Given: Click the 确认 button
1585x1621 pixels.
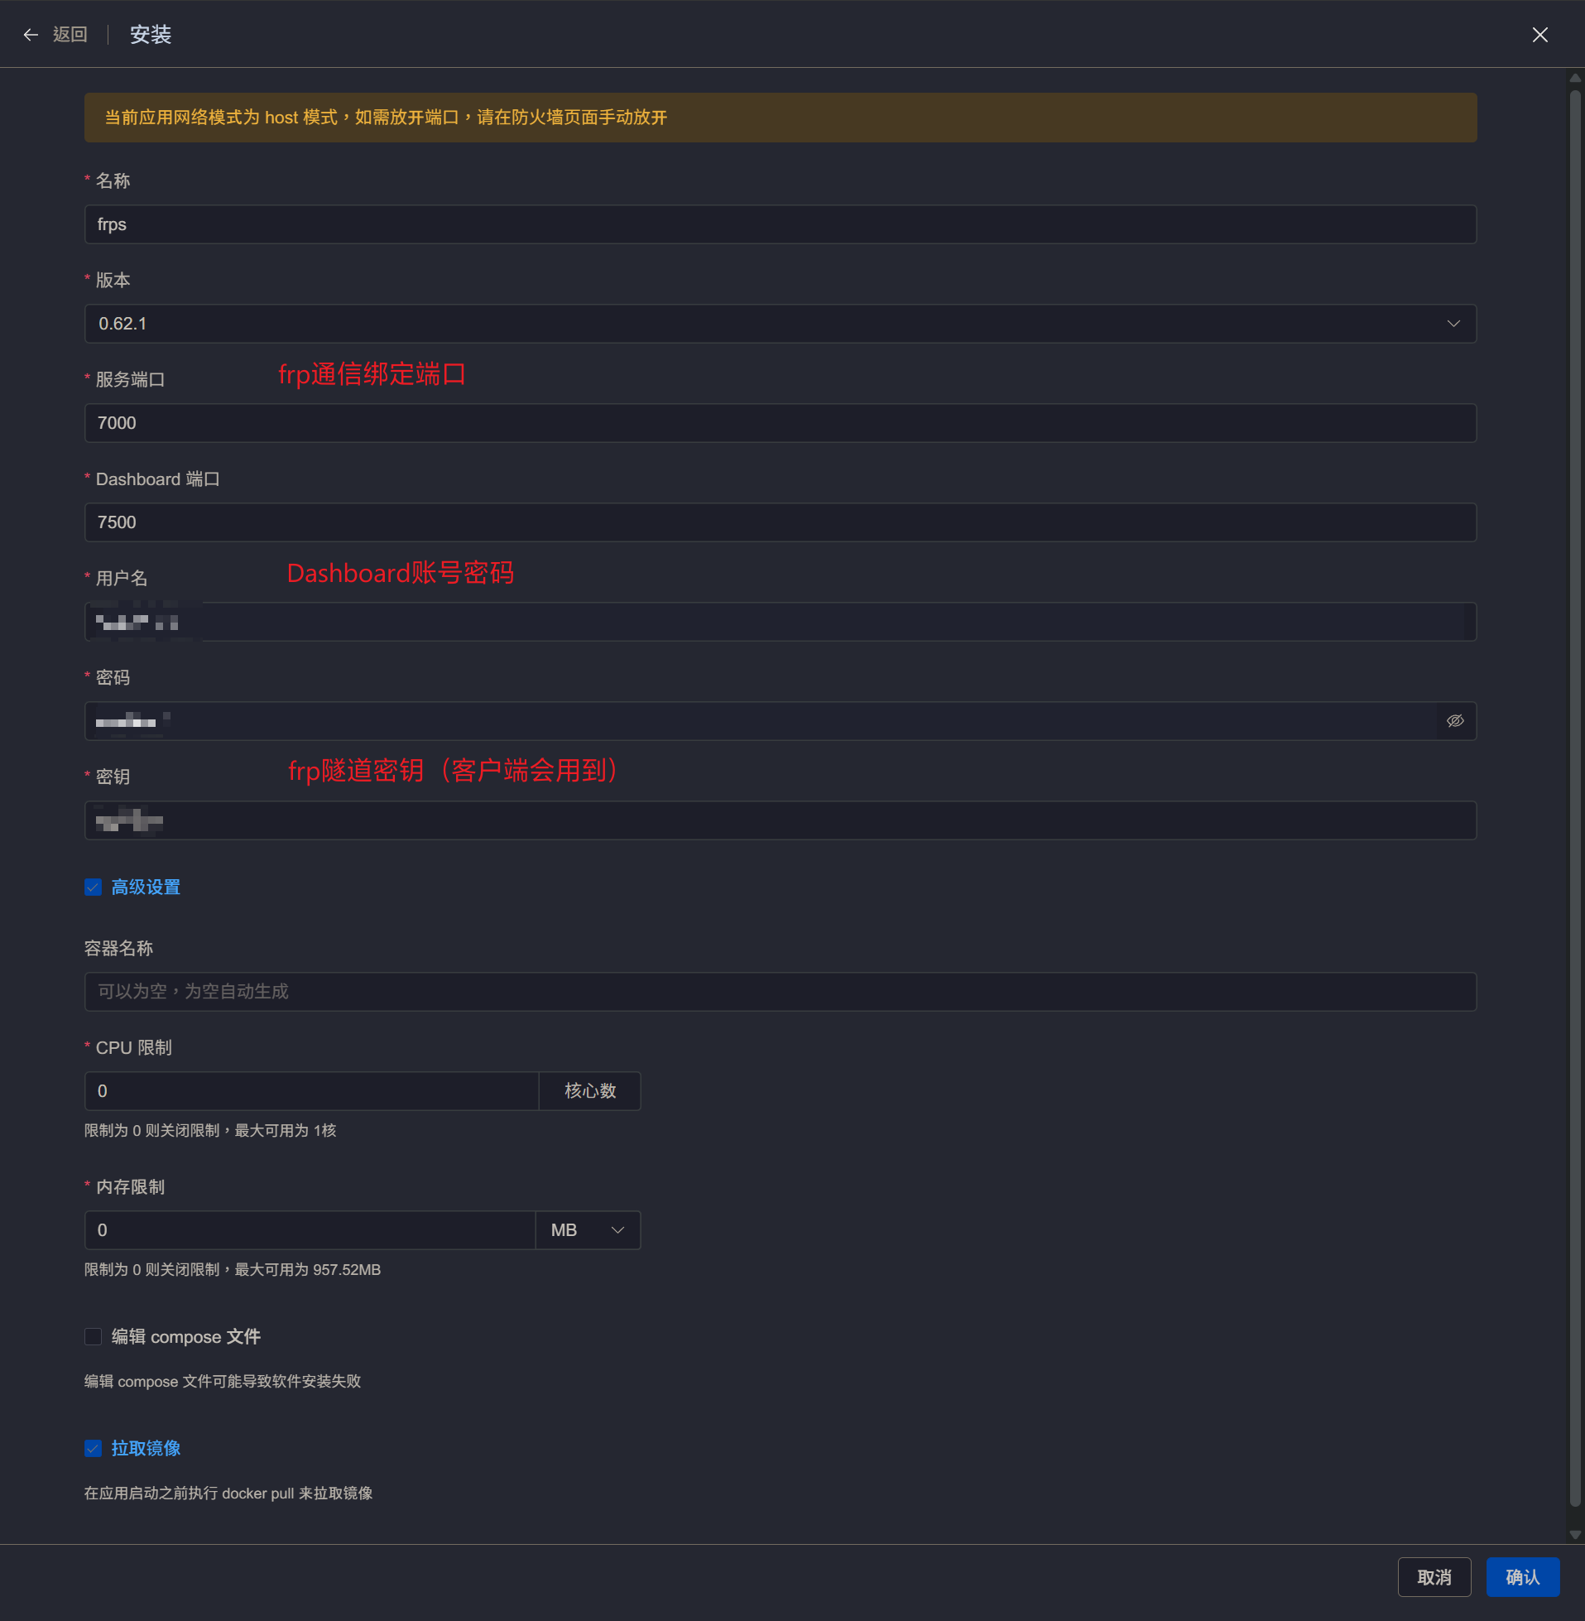Looking at the screenshot, I should click(1522, 1577).
